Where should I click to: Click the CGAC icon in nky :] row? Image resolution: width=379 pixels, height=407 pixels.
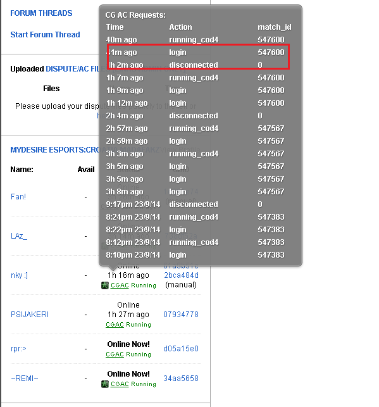click(105, 285)
